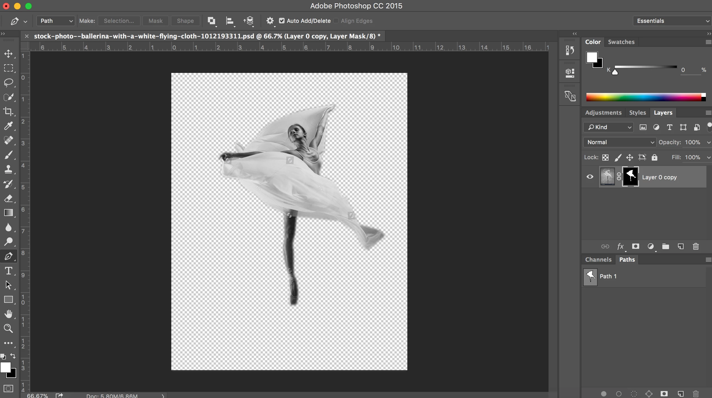
Task: Select the Zoom tool
Action: [8, 328]
